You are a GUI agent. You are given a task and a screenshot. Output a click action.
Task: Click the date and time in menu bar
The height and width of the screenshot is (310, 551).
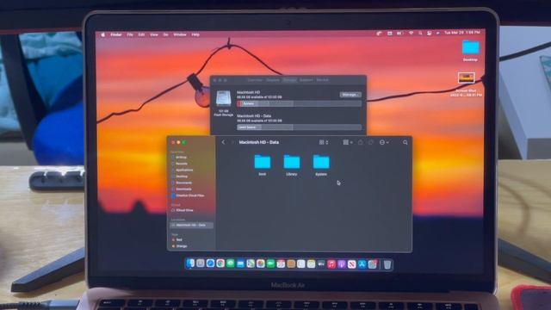(462, 33)
